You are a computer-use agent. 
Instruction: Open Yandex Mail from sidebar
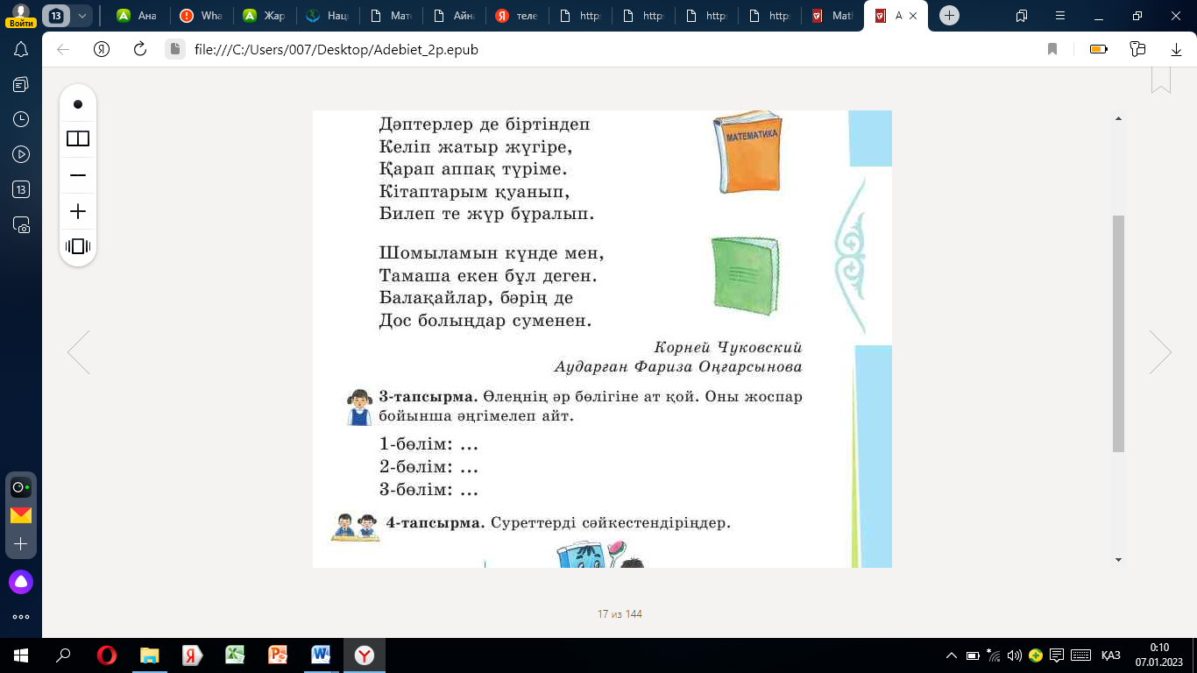[21, 515]
